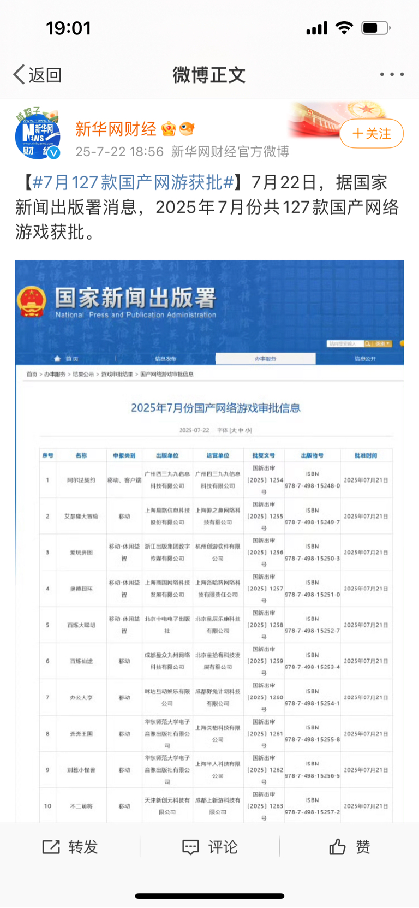Tap game name 爱玩拼图 in row 3

tap(81, 553)
